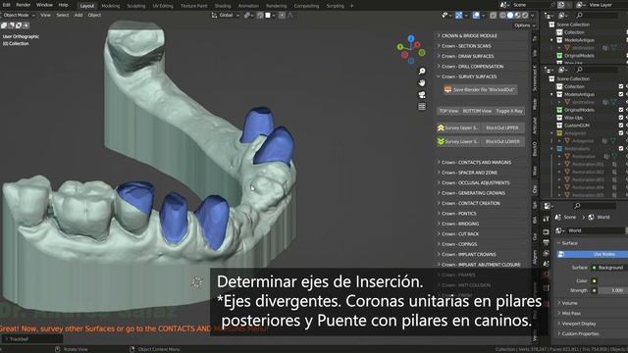The height and width of the screenshot is (353, 628).
Task: Toggle CustomGUM checkbox in lower outliner
Action: (x=621, y=126)
